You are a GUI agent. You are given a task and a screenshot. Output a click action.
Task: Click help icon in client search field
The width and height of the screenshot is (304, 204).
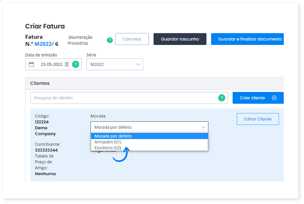click(222, 98)
